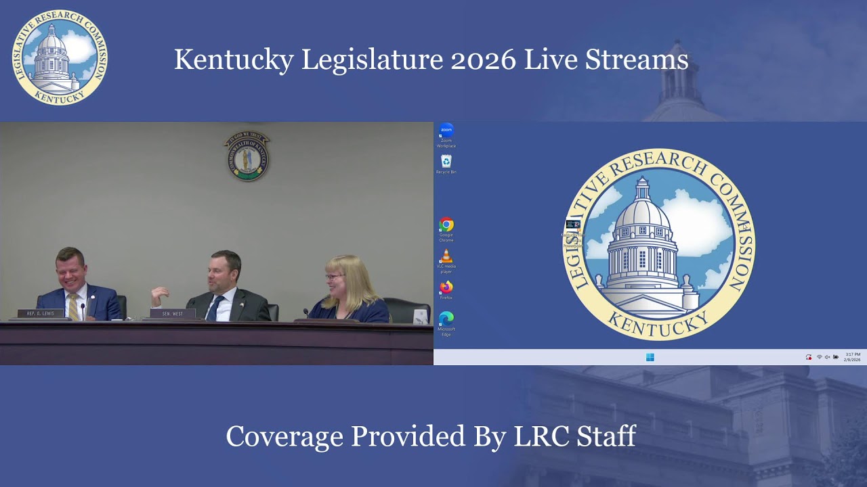
Task: Click the committee room video feed
Action: pyautogui.click(x=217, y=243)
